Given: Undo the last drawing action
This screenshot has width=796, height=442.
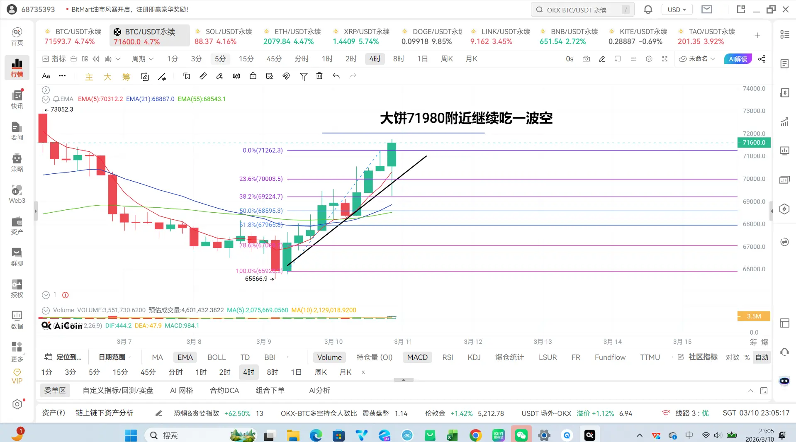Looking at the screenshot, I should (x=336, y=76).
